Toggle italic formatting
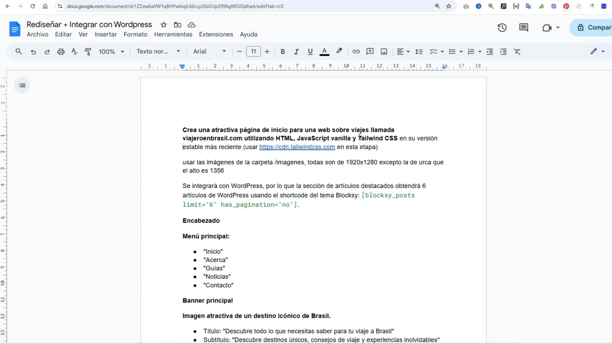Image resolution: width=612 pixels, height=344 pixels. point(296,51)
